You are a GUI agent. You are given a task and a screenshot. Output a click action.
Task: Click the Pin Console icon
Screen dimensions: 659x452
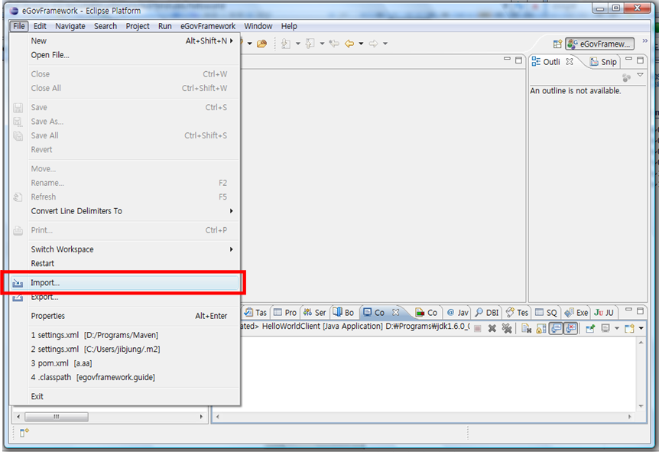click(589, 328)
